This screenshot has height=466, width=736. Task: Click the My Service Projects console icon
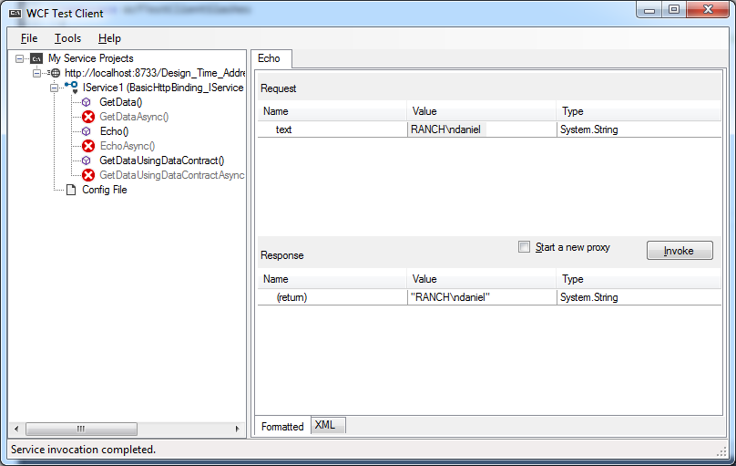point(36,58)
